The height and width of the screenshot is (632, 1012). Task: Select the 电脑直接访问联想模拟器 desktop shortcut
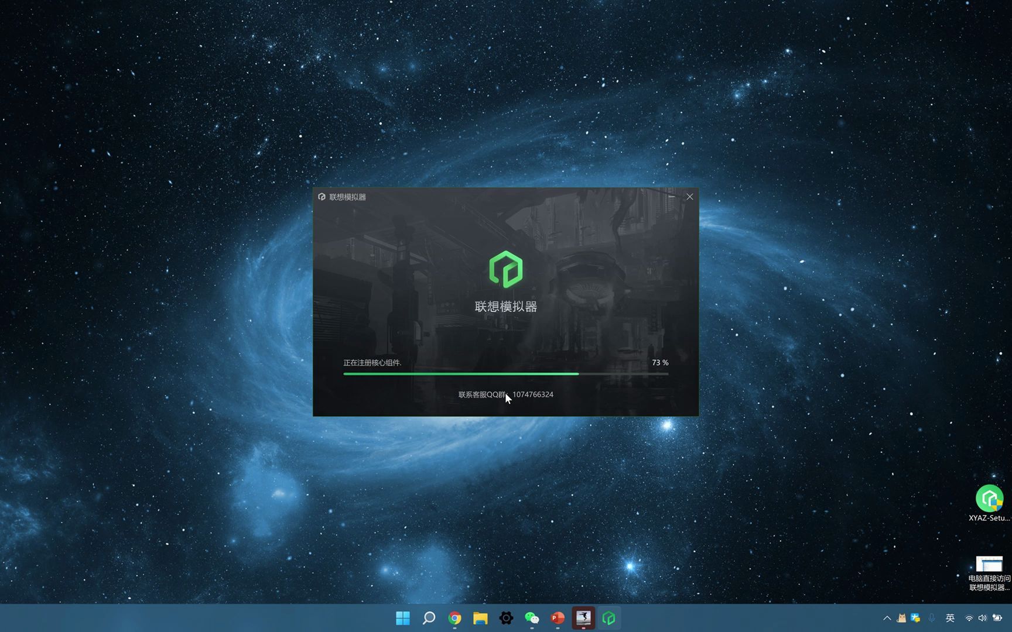[x=989, y=573]
